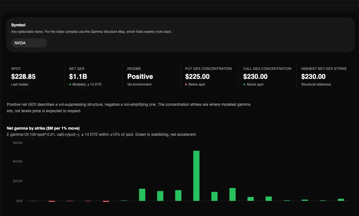The width and height of the screenshot is (359, 216).
Task: Select the $230.00 value under Call GEX Concentration
Action: tap(256, 77)
